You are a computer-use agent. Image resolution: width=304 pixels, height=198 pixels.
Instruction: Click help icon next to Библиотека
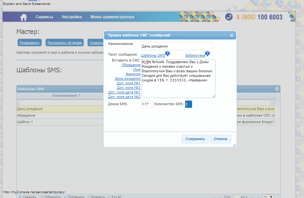tap(207, 53)
